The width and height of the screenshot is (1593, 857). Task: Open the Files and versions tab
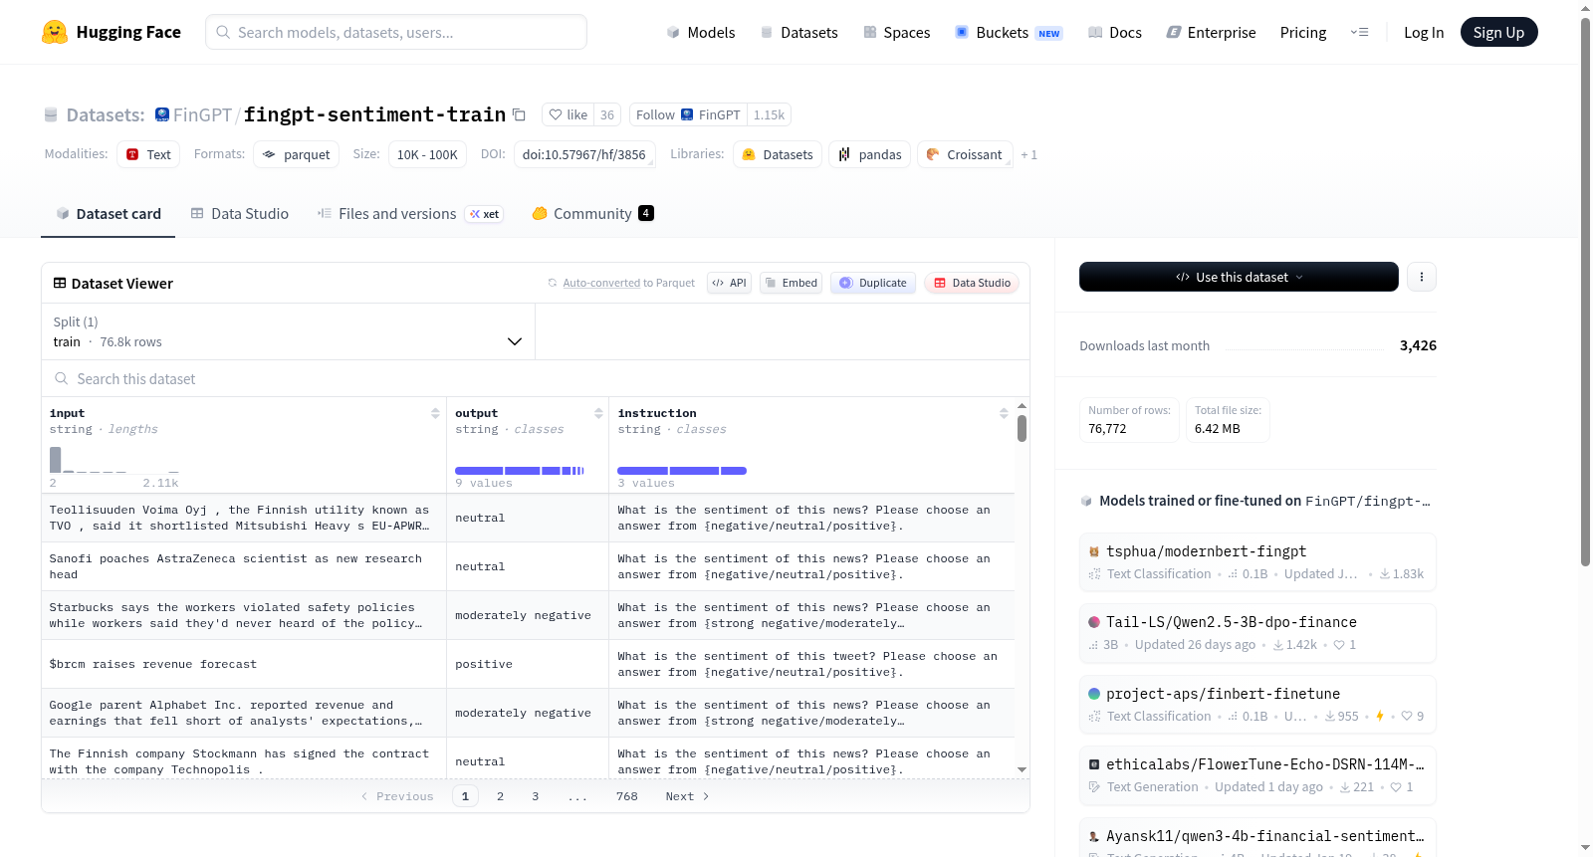[409, 214]
